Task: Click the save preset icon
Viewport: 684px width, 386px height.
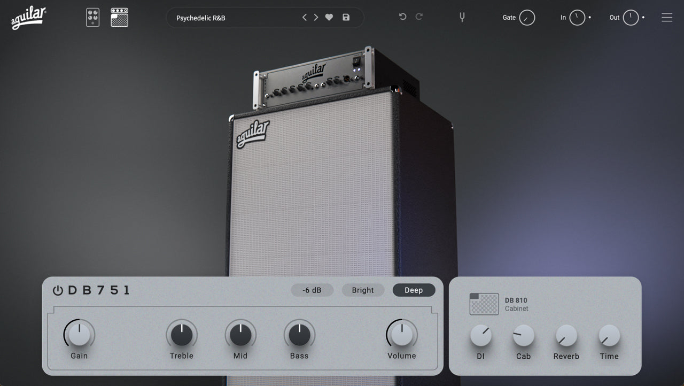Action: 346,17
